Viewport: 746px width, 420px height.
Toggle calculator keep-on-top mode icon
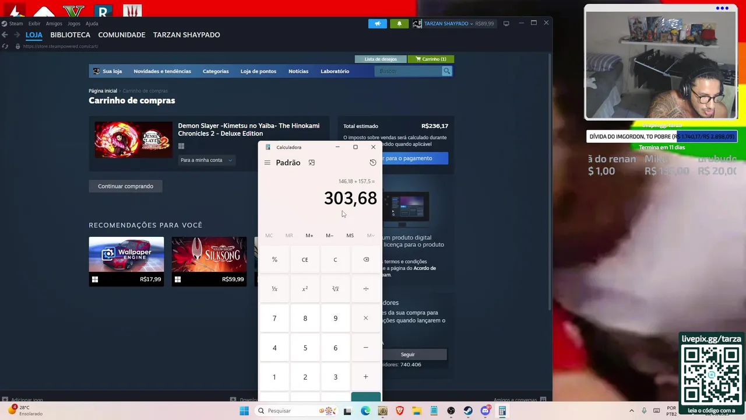(311, 163)
